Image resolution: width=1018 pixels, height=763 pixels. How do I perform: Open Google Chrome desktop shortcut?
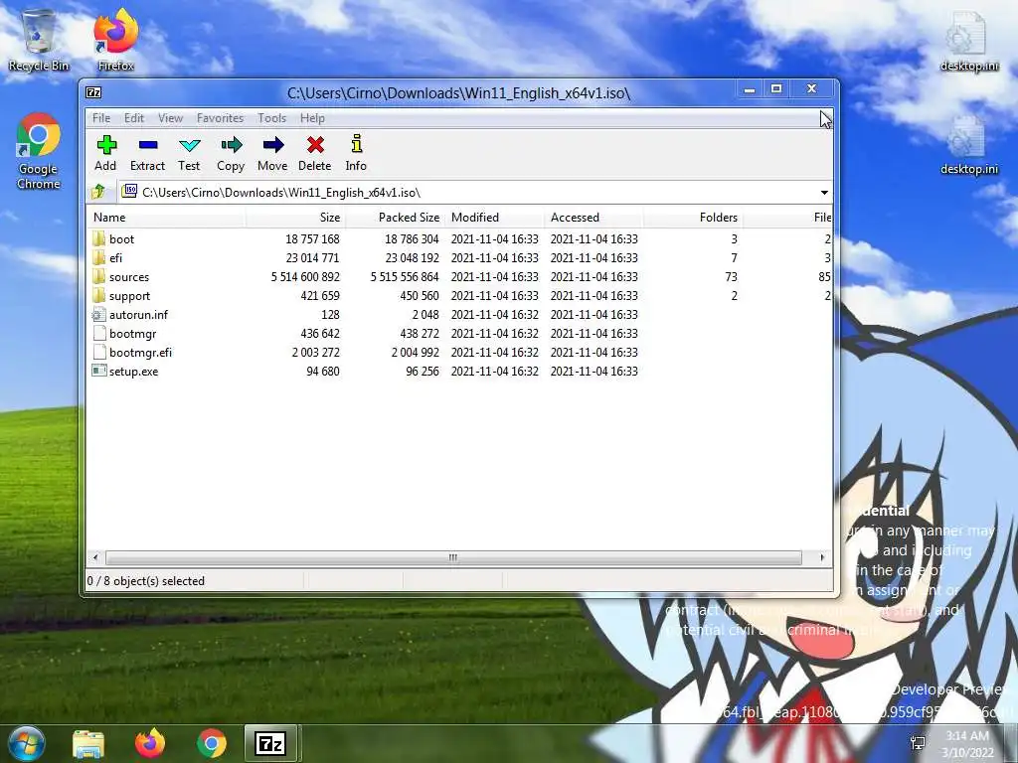(x=39, y=151)
